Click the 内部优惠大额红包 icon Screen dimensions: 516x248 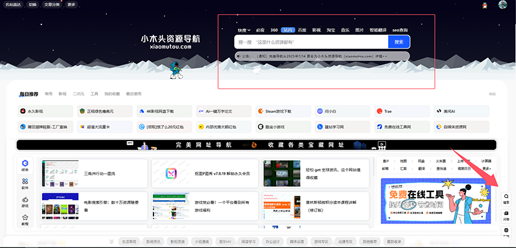click(201, 126)
